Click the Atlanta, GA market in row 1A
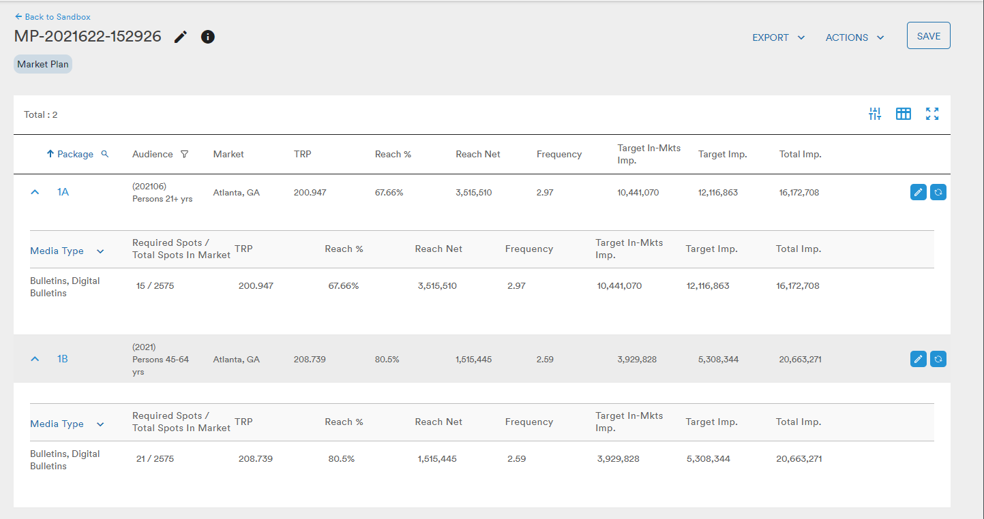 (236, 193)
